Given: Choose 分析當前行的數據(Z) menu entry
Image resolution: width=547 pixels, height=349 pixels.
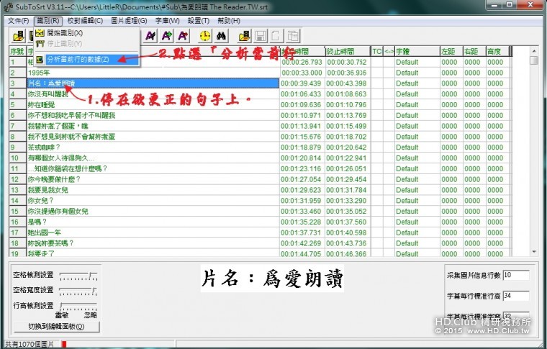Looking at the screenshot, I should [86, 59].
